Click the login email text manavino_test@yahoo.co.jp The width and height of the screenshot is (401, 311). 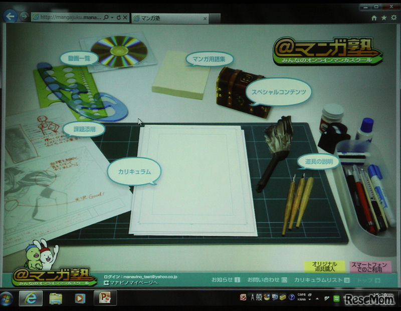[150, 276]
